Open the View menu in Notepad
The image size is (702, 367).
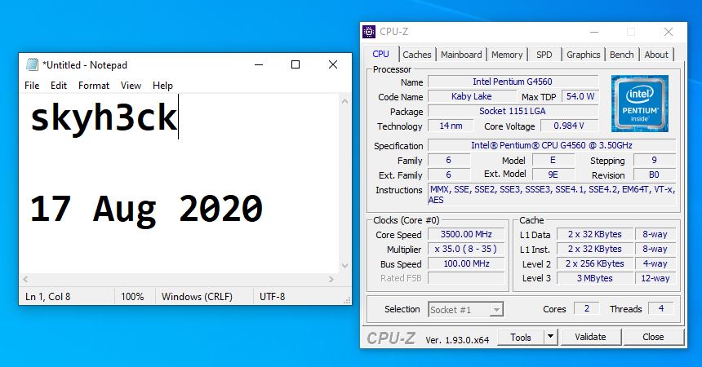tap(131, 86)
